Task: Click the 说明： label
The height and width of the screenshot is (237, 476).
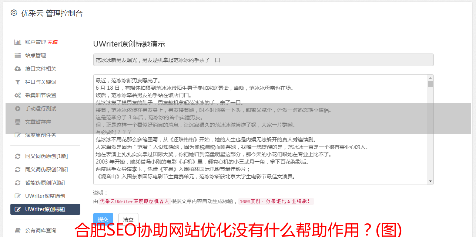Action: [100, 193]
